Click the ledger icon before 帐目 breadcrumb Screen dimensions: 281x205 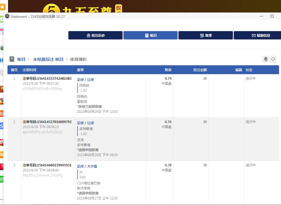[12, 59]
